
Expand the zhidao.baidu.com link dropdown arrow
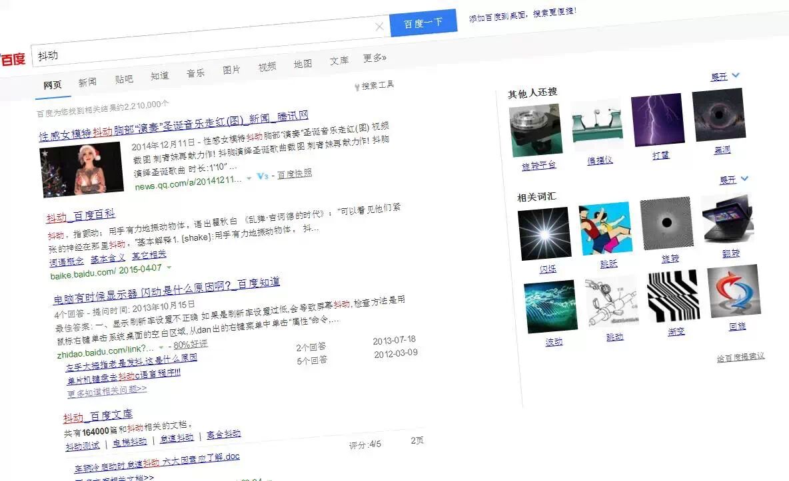pos(161,347)
